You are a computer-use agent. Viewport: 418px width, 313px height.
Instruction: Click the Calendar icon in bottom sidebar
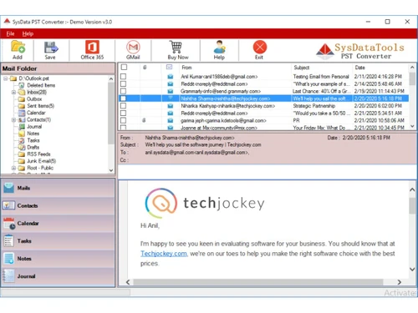(x=9, y=224)
